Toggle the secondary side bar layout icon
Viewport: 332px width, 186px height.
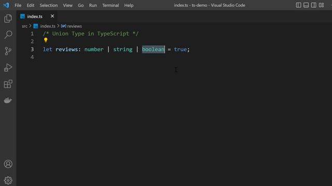pyautogui.click(x=313, y=5)
